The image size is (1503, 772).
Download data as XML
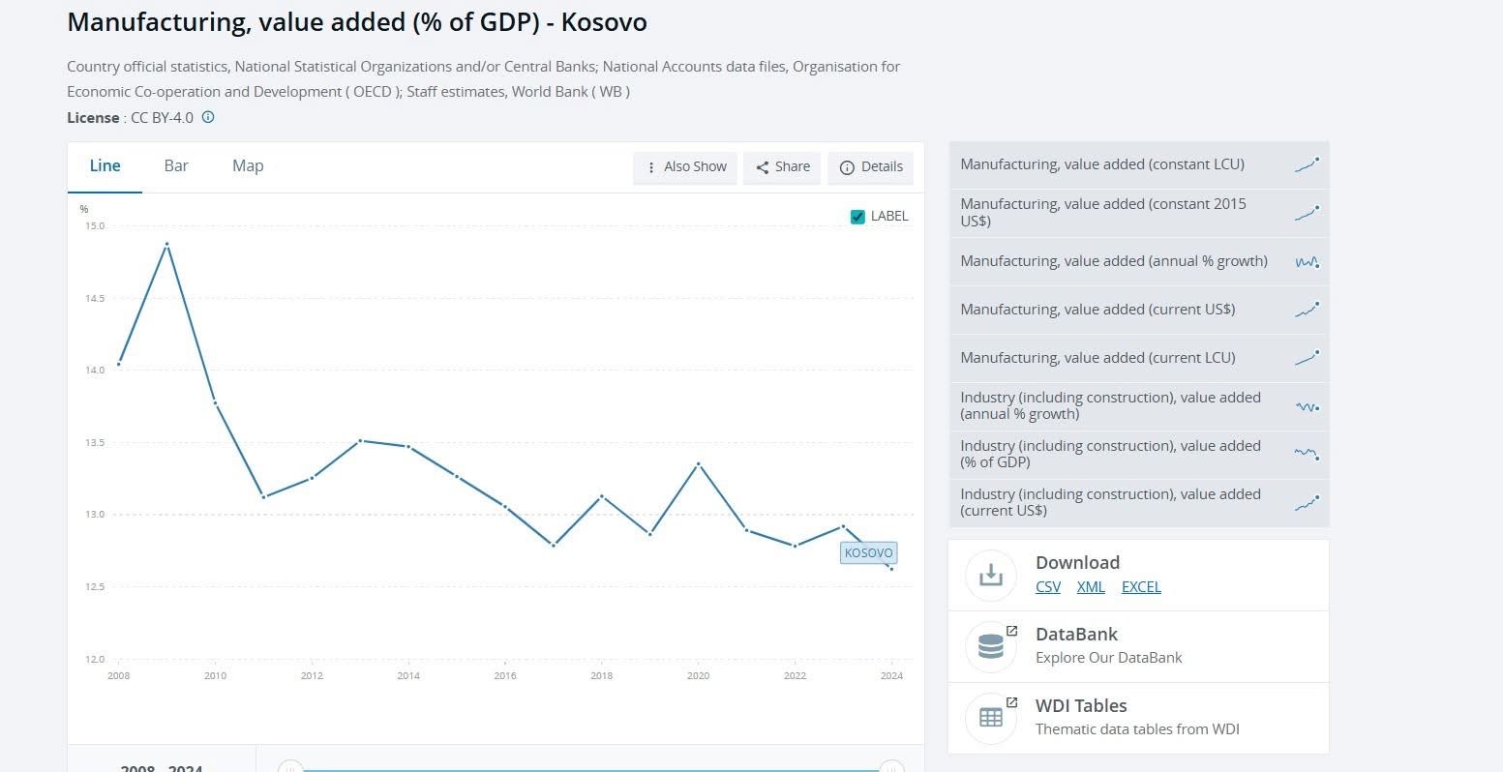(1091, 587)
